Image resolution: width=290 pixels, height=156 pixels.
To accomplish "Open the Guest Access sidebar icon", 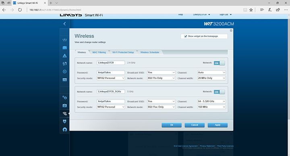I will point(64,48).
